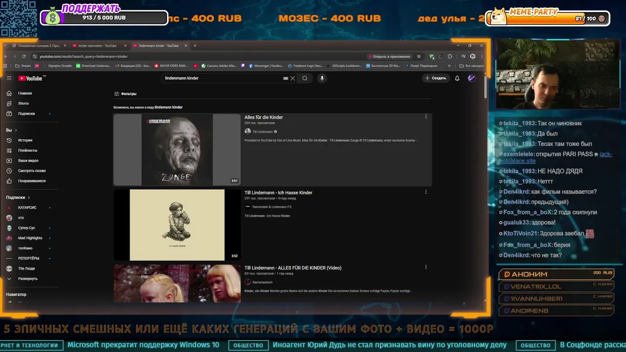Go back with the browser back arrow
626x352 pixels.
6,57
